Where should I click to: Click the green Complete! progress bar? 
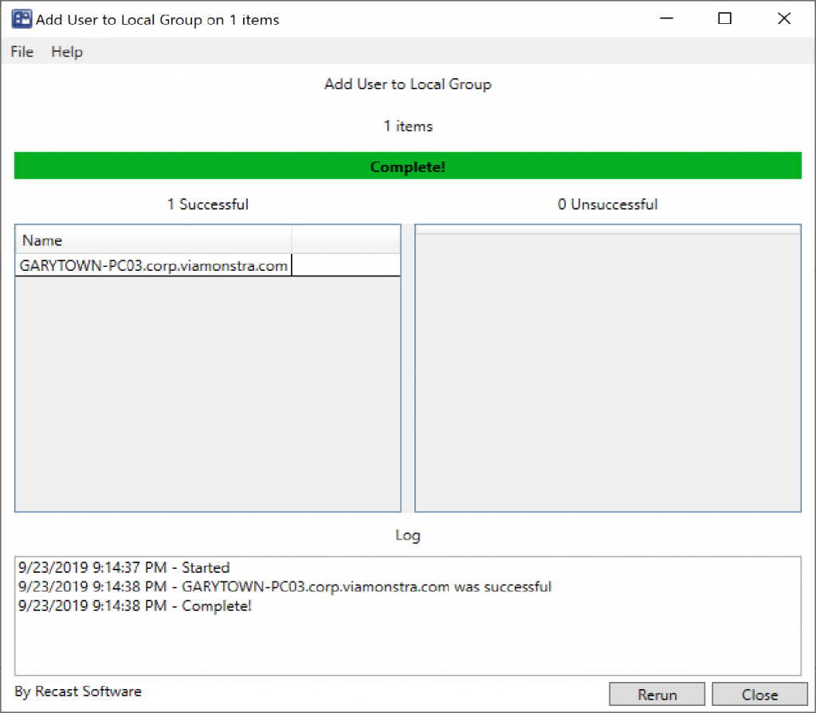pyautogui.click(x=407, y=166)
